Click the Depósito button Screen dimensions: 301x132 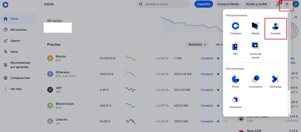pos(203,4)
